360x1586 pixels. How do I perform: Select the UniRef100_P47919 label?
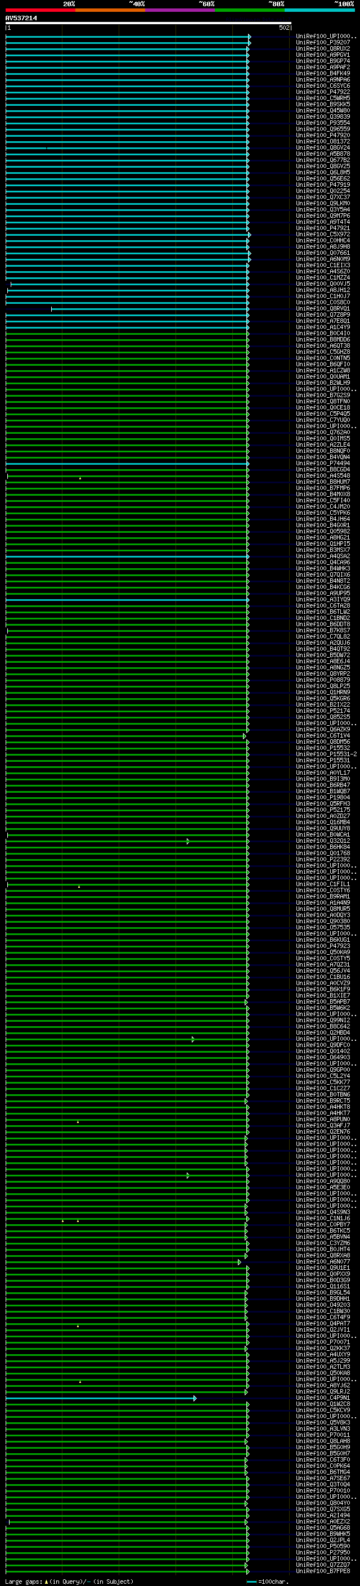pos(323,185)
